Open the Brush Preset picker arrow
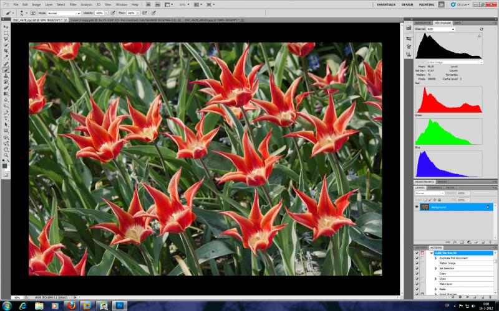 [26, 13]
